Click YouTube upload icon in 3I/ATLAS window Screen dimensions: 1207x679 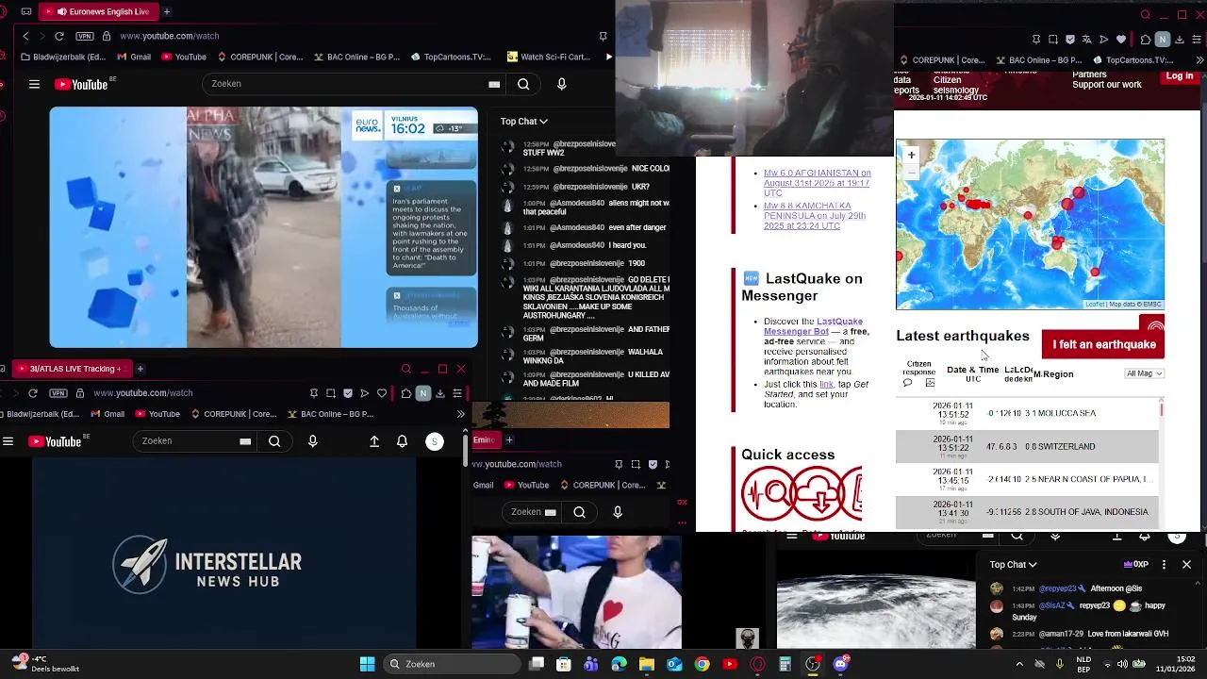(374, 441)
